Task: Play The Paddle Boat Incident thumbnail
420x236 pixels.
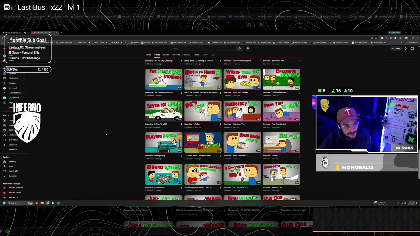Action: click(164, 79)
